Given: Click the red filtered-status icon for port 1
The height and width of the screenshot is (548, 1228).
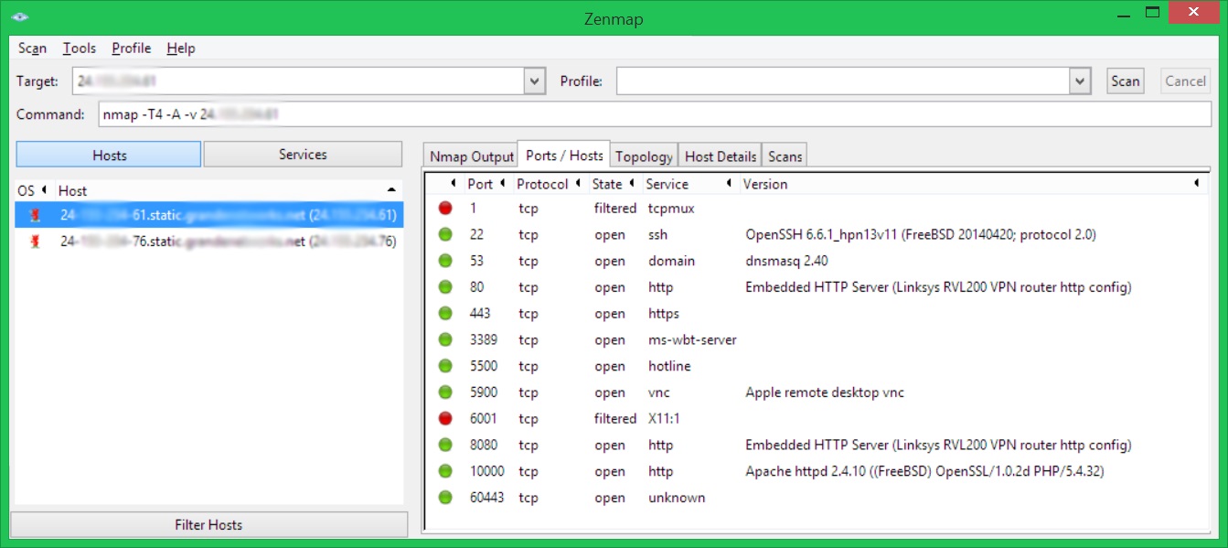Looking at the screenshot, I should click(445, 208).
